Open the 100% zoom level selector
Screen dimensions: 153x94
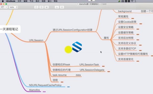click(13, 7)
